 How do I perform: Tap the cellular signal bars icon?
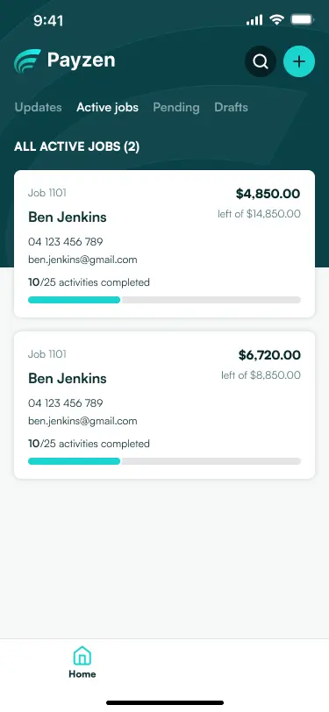(x=254, y=20)
